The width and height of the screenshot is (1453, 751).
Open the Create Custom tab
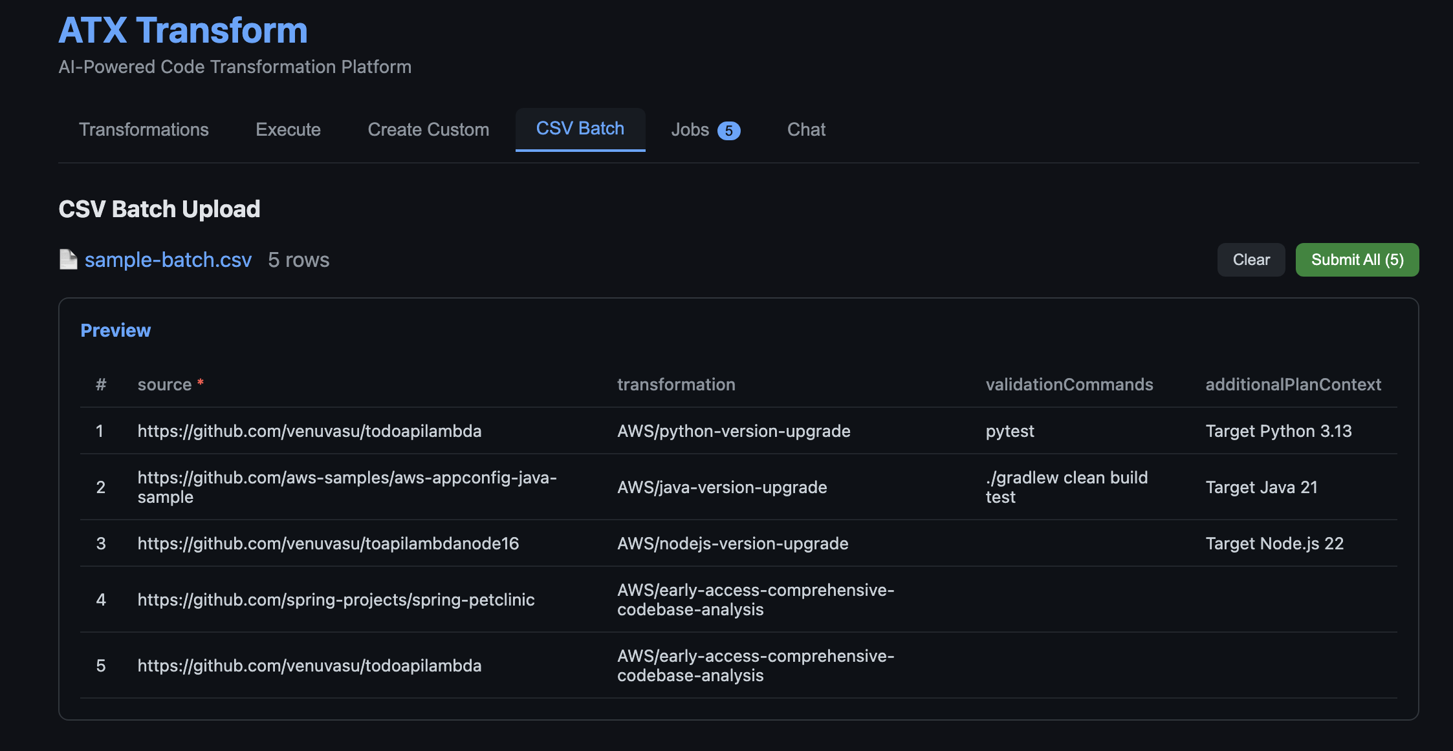(x=428, y=129)
